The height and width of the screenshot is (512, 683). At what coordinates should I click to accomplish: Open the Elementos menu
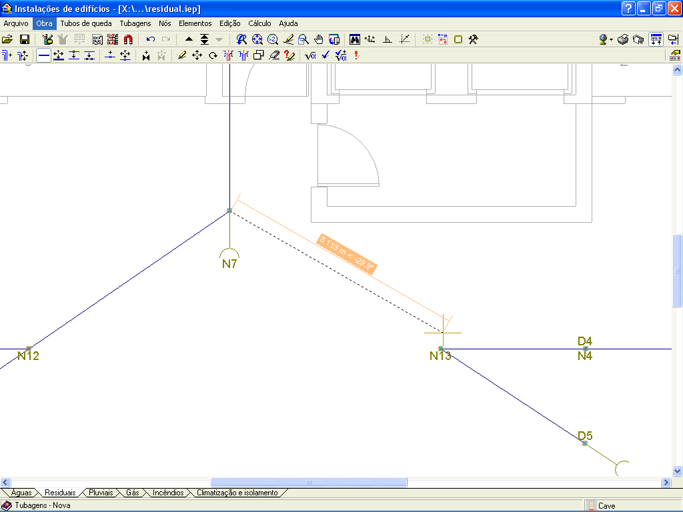pos(195,23)
